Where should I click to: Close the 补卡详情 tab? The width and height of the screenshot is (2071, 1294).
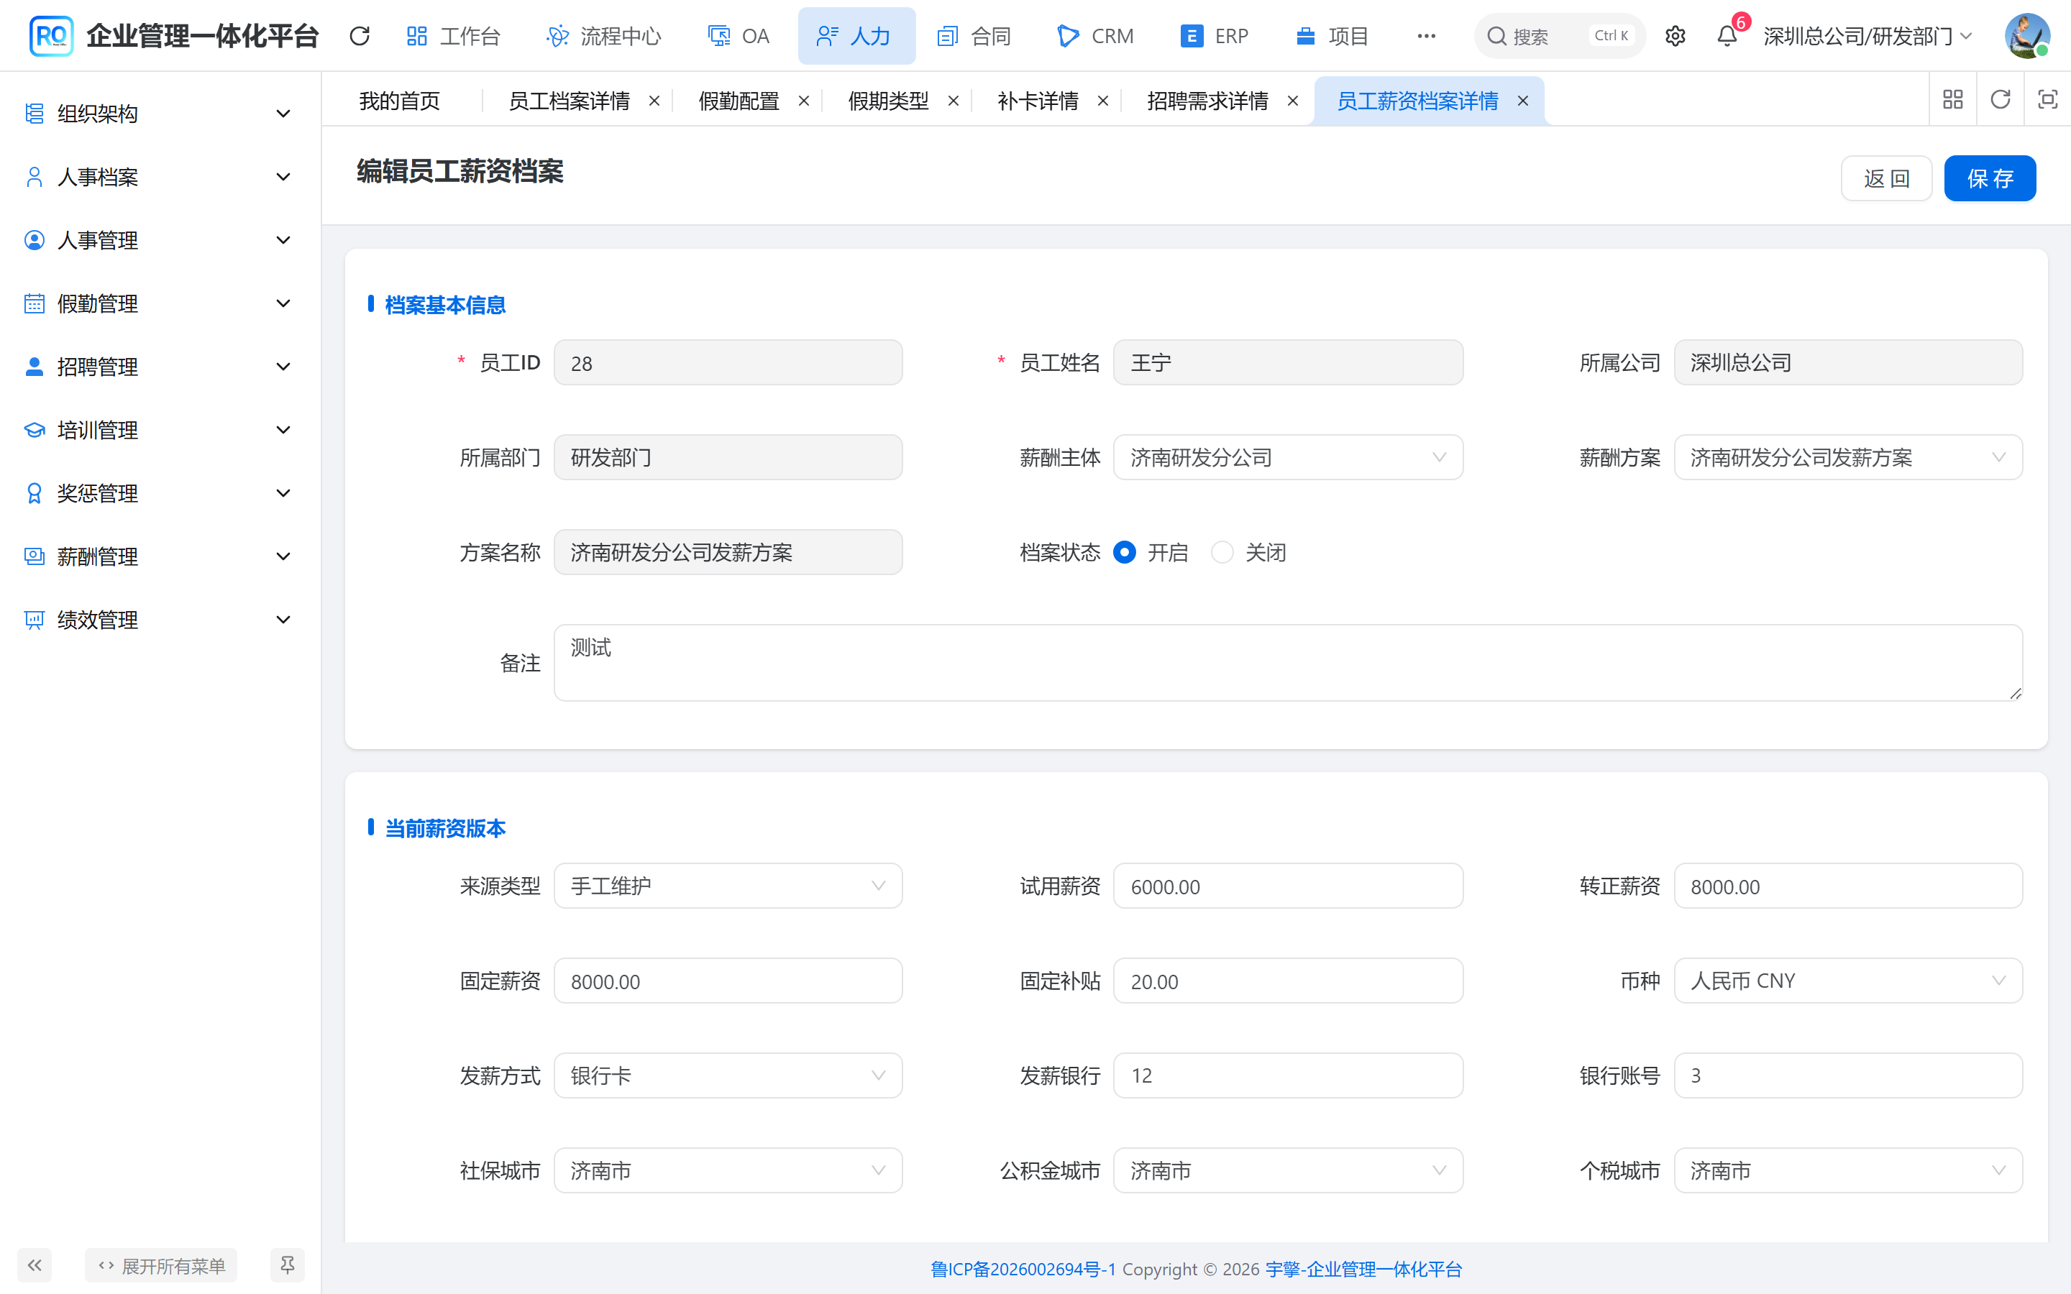click(1103, 101)
